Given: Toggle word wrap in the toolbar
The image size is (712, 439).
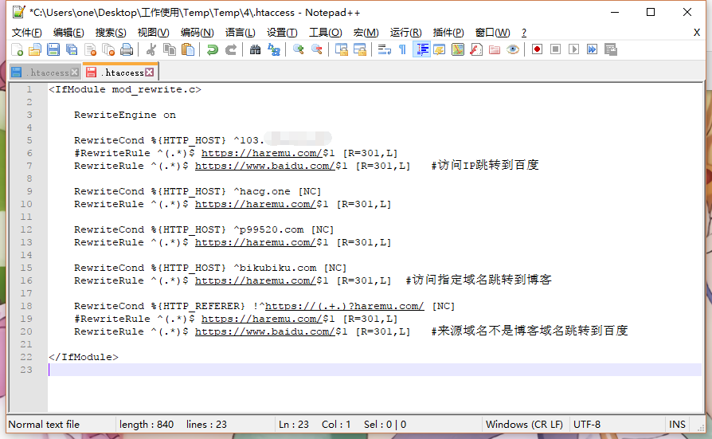Looking at the screenshot, I should point(385,49).
